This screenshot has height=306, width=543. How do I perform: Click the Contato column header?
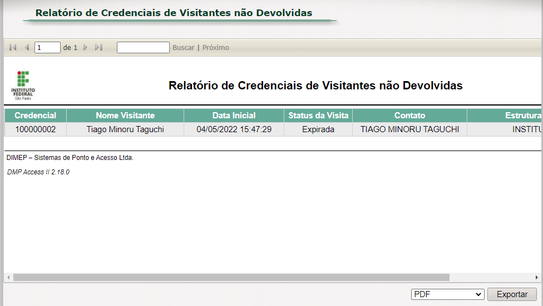(409, 116)
